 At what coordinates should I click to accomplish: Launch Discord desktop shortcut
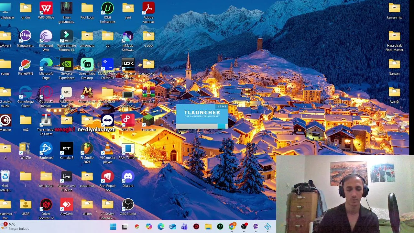[128, 179]
